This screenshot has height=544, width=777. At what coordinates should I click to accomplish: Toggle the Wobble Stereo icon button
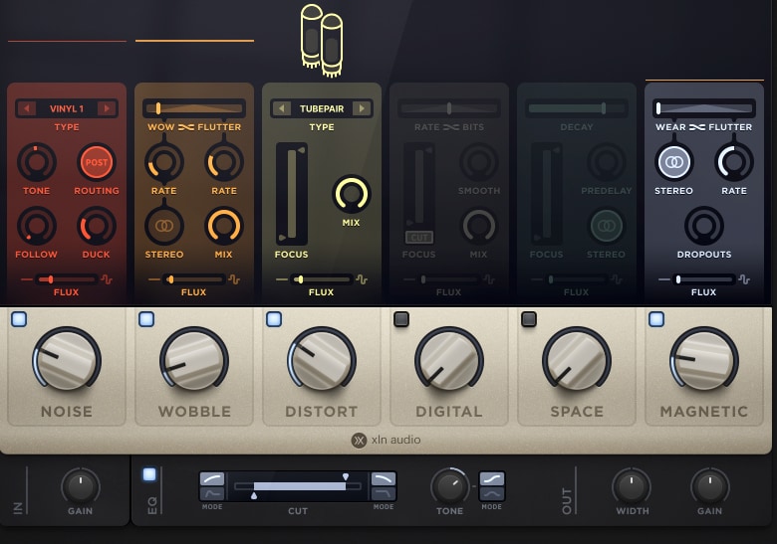(164, 226)
